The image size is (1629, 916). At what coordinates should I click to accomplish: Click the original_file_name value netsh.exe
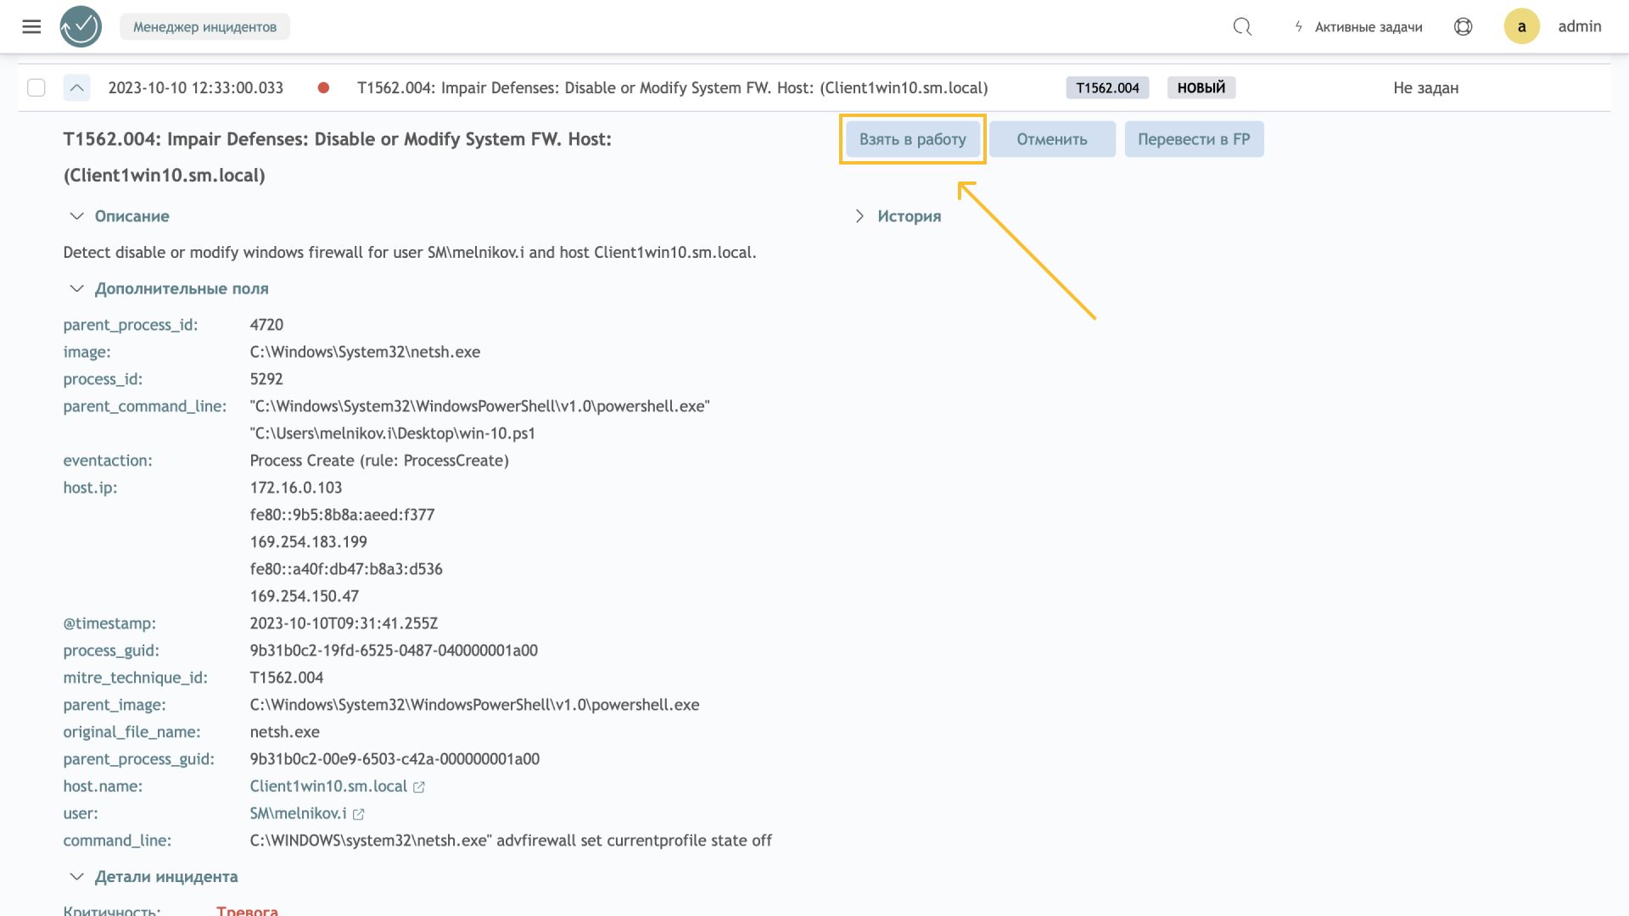(x=284, y=732)
